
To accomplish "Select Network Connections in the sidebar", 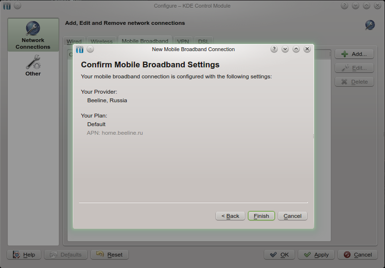I will (x=33, y=35).
